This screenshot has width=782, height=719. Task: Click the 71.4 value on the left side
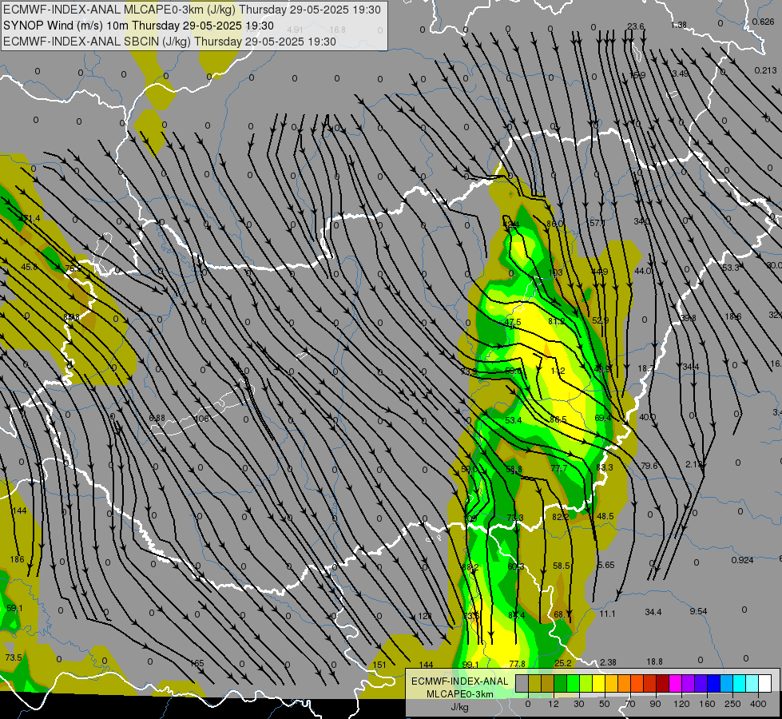click(x=31, y=218)
